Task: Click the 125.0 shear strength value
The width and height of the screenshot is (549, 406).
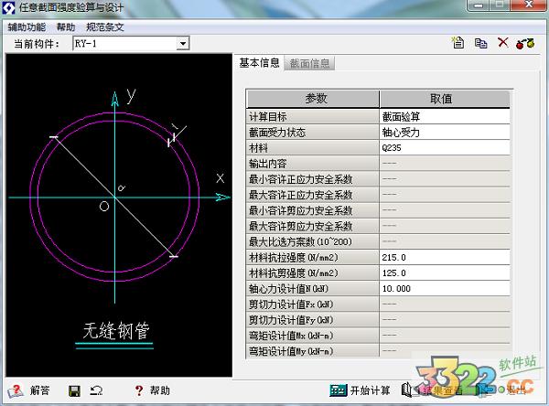Action: pyautogui.click(x=445, y=273)
